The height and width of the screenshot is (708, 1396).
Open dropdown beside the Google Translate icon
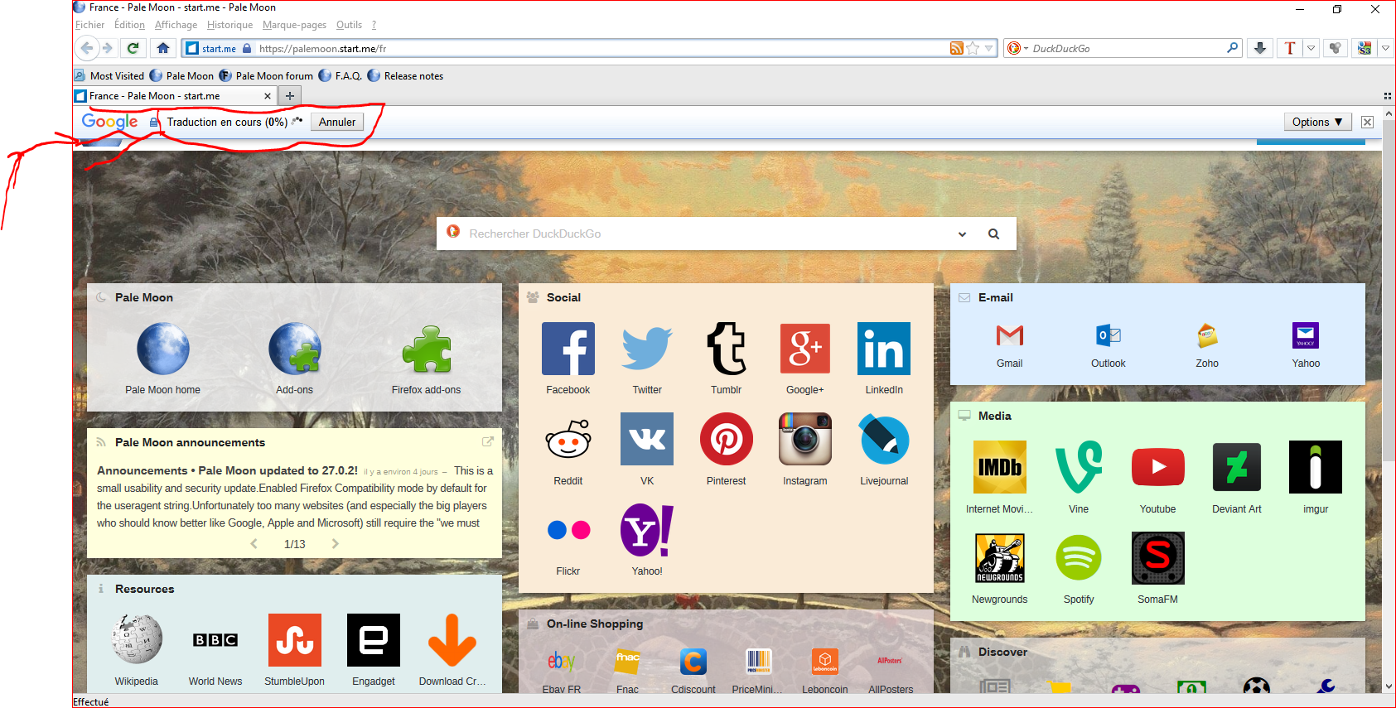(x=1385, y=48)
